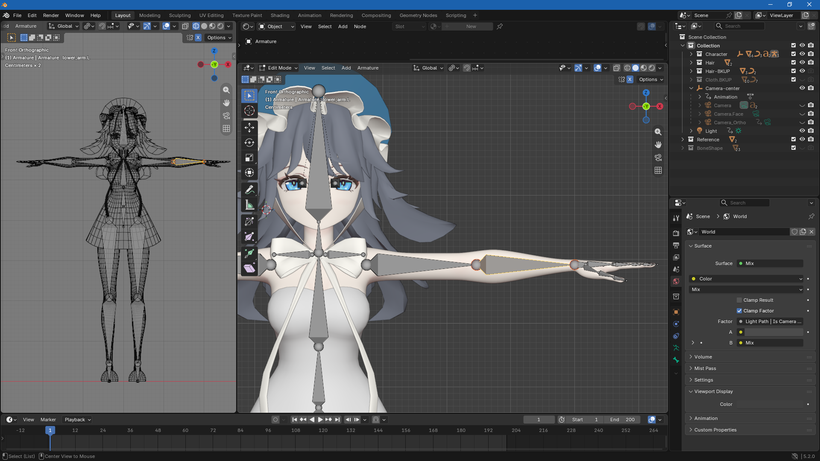Open View Layer properties tab
Screen dimensions: 820x461
tap(676, 257)
